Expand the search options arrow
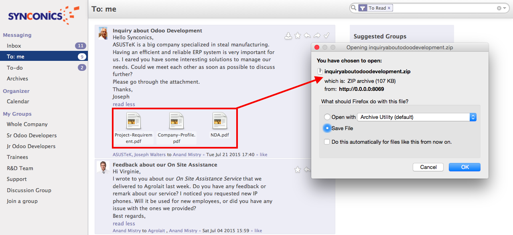The width and height of the screenshot is (513, 235). coord(504,8)
